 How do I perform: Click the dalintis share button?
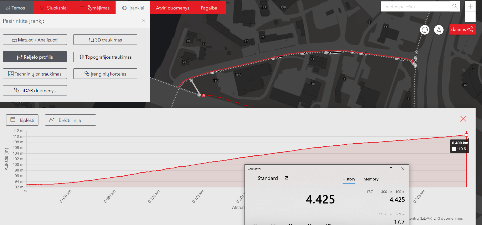462,29
